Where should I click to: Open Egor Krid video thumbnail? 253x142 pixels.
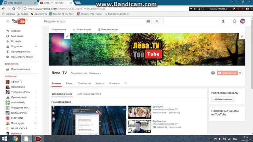coord(140,112)
